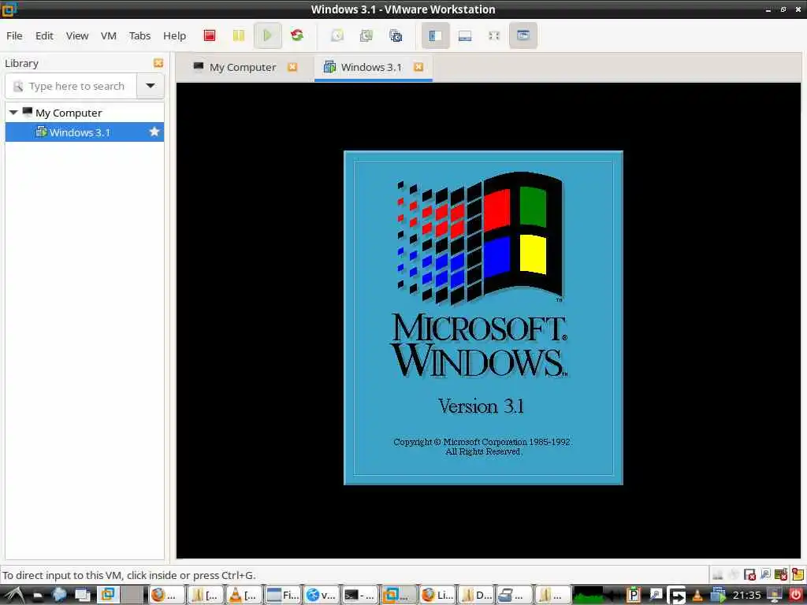Image resolution: width=807 pixels, height=605 pixels.
Task: Switch to the VLC taskbar window
Action: 243,596
